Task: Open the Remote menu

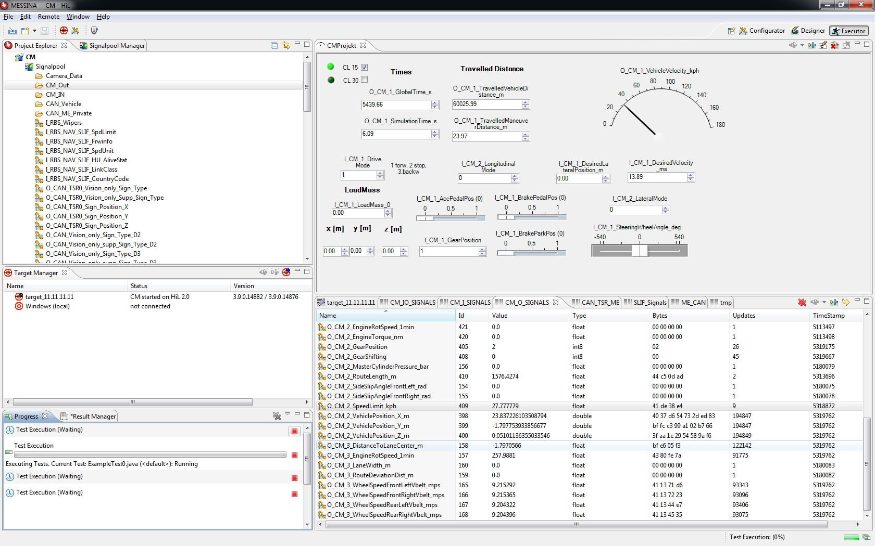Action: click(x=48, y=17)
